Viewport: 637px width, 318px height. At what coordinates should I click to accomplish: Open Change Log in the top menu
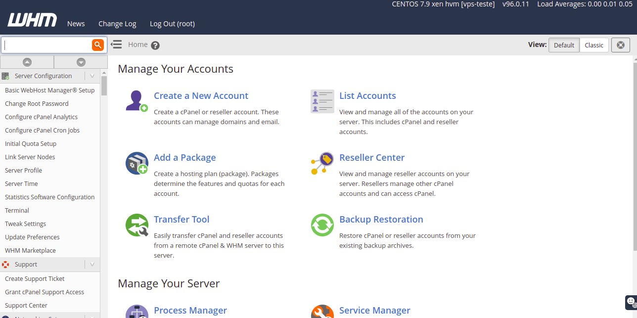click(117, 24)
